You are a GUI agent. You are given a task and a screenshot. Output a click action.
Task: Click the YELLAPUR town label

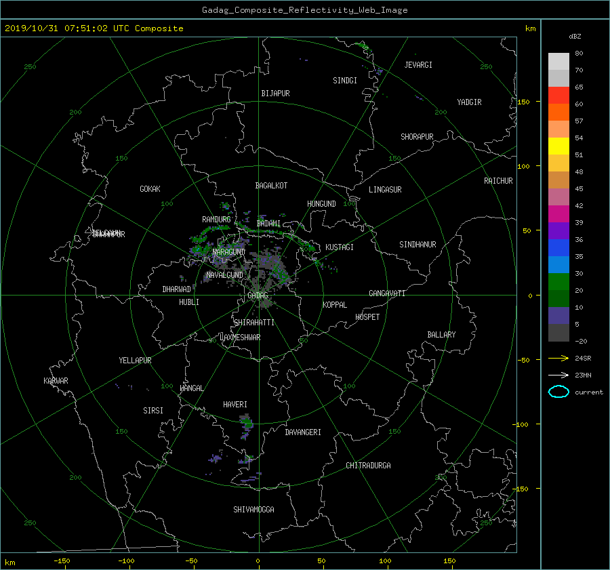pos(135,361)
